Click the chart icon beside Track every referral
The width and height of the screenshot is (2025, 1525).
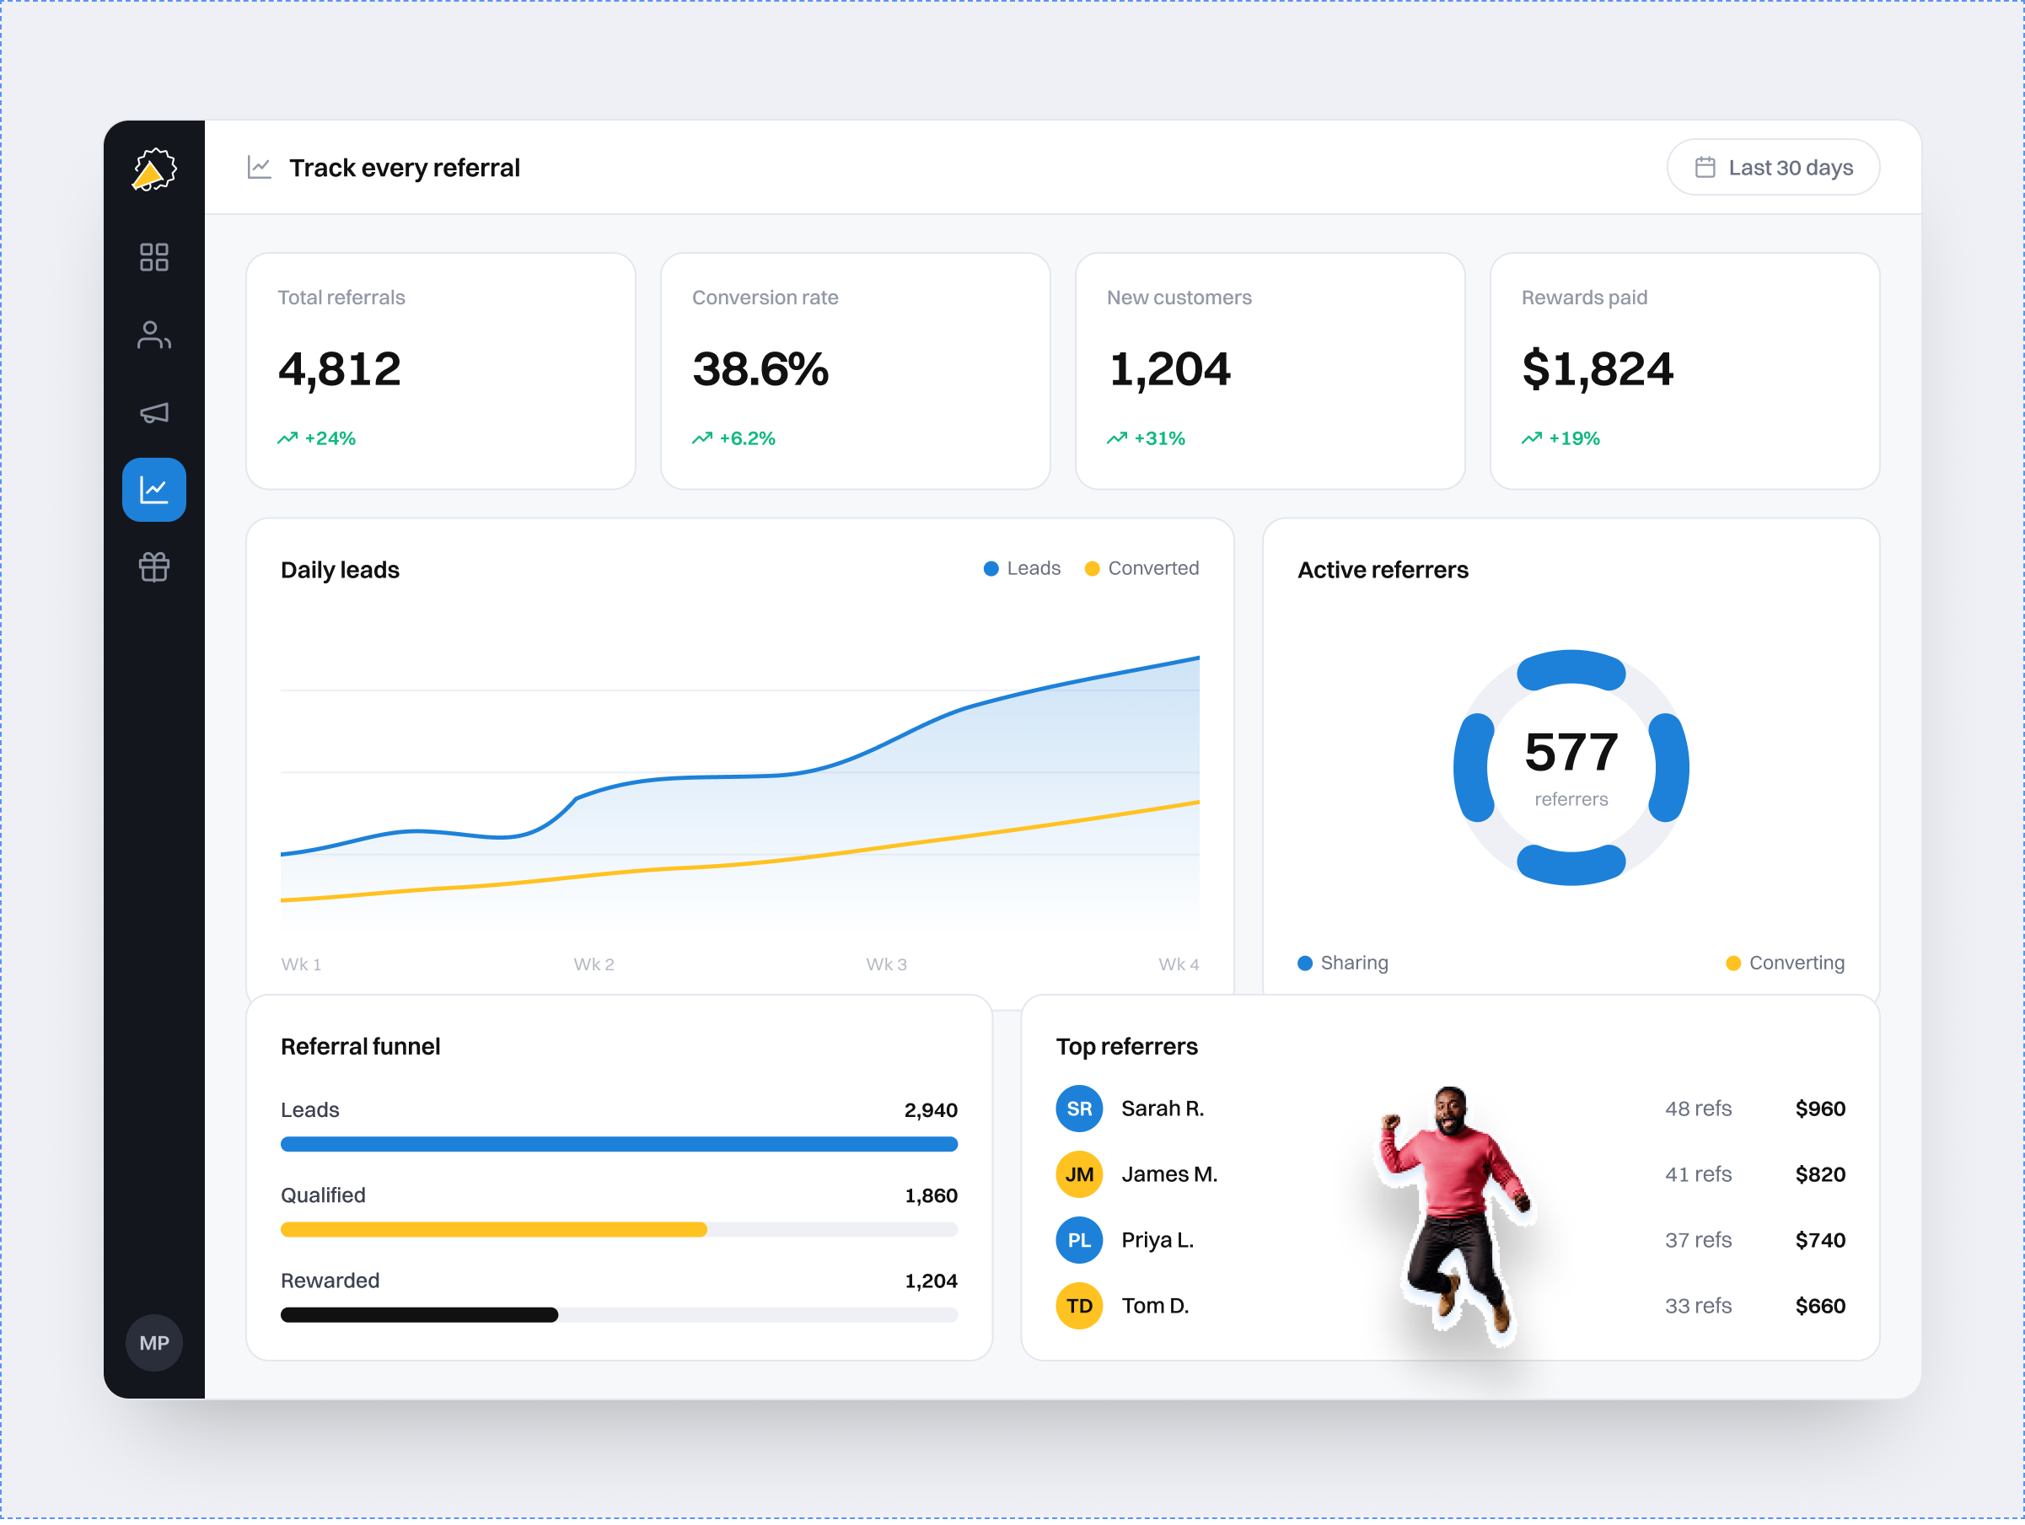pyautogui.click(x=260, y=168)
